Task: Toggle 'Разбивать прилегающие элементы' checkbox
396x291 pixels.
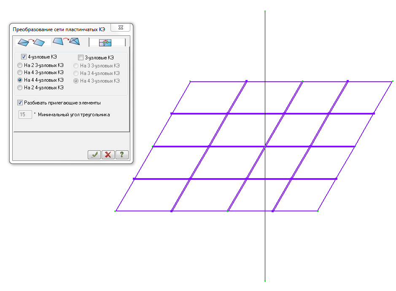Action: tap(20, 103)
